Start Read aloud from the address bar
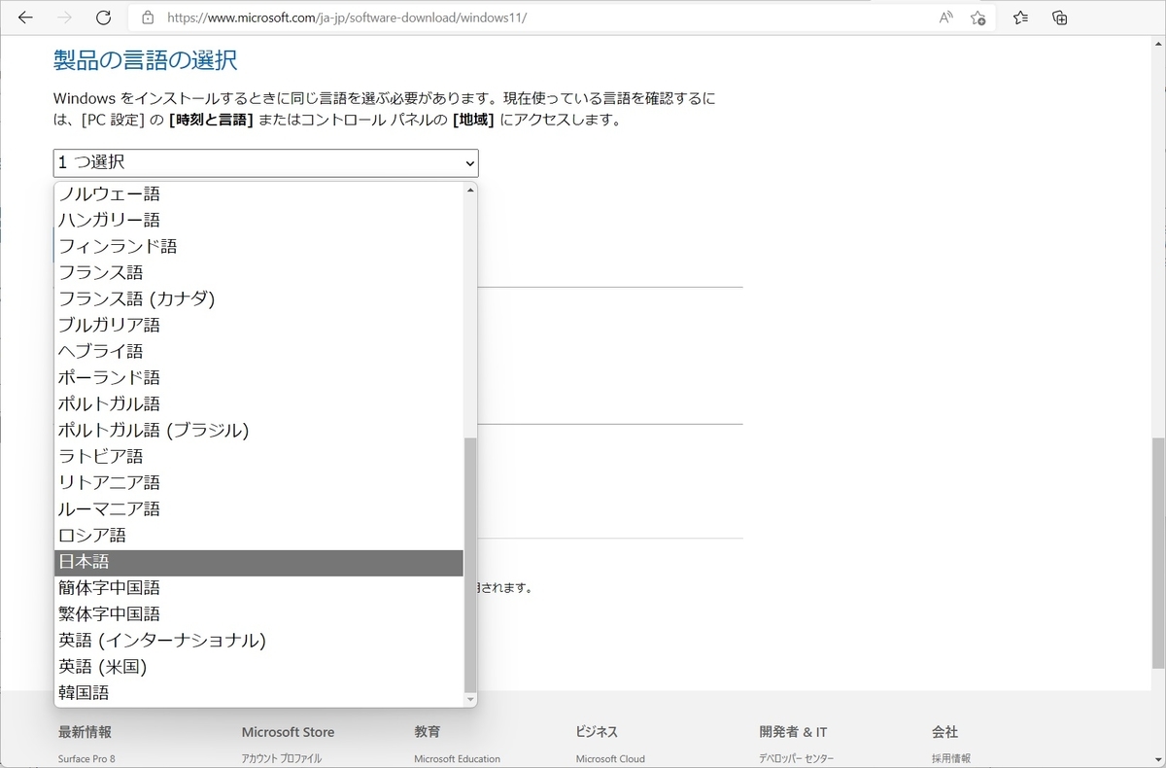This screenshot has width=1166, height=768. tap(944, 17)
